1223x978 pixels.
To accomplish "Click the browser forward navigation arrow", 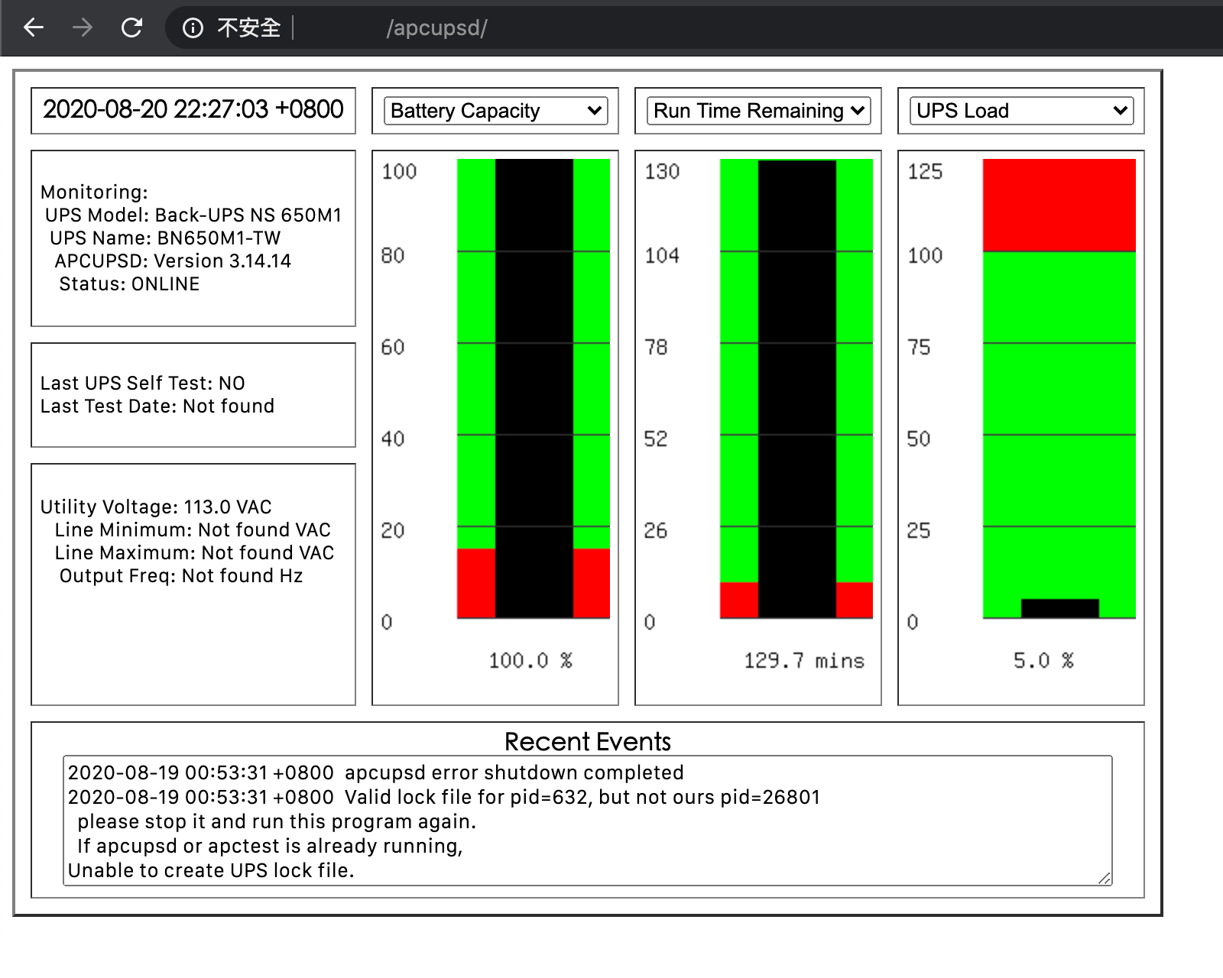I will coord(81,28).
